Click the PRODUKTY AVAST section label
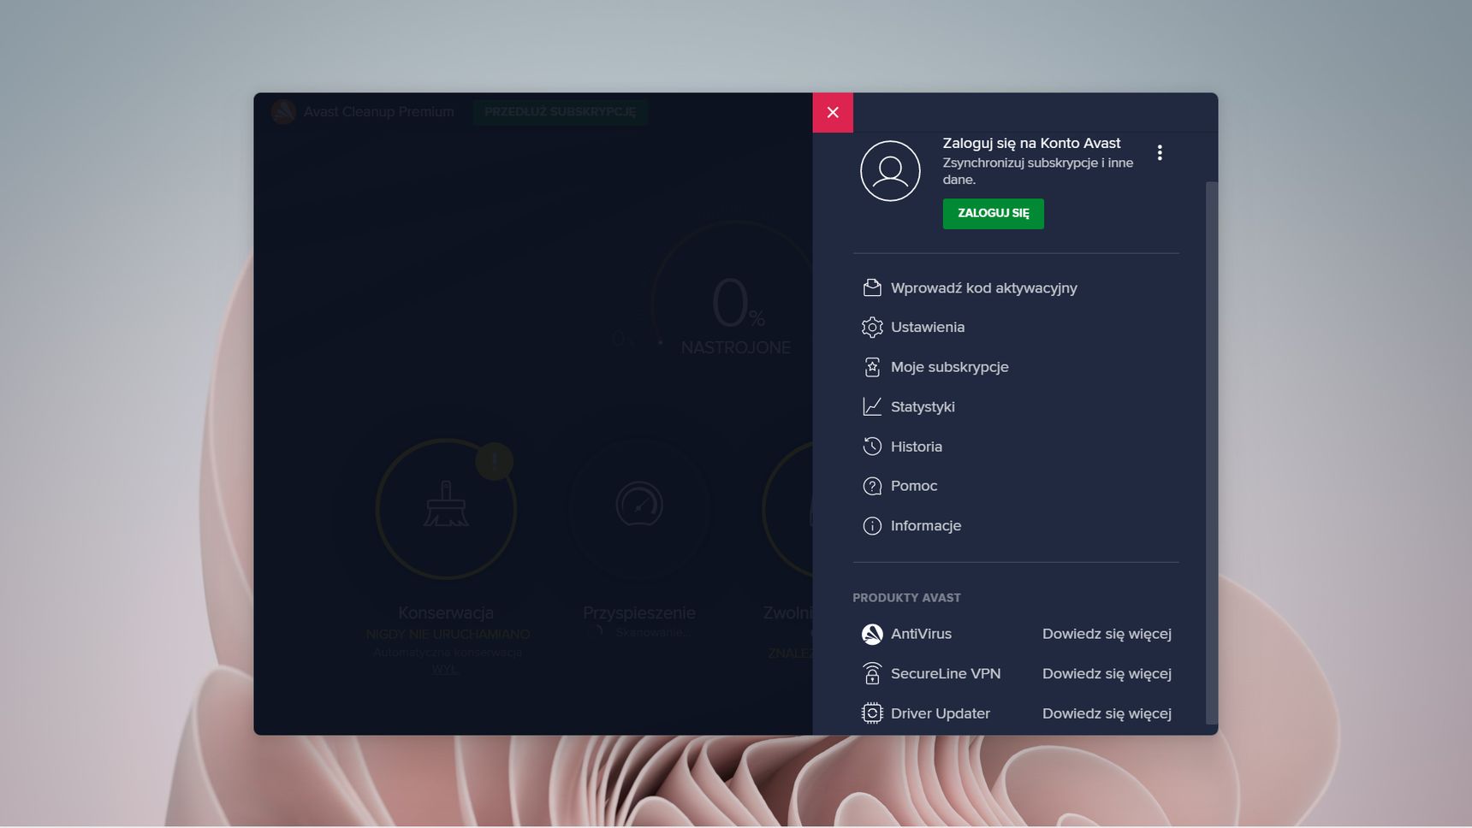Image resolution: width=1472 pixels, height=828 pixels. (906, 598)
